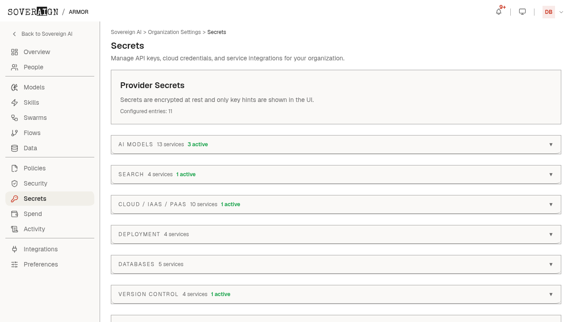
Task: Click the Sovereign logo
Action: tap(33, 12)
